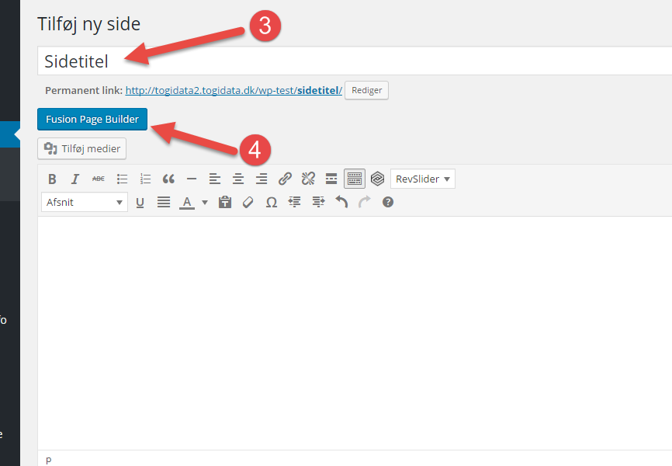Open the Fusion Page Builder
This screenshot has width=672, height=466.
click(92, 119)
